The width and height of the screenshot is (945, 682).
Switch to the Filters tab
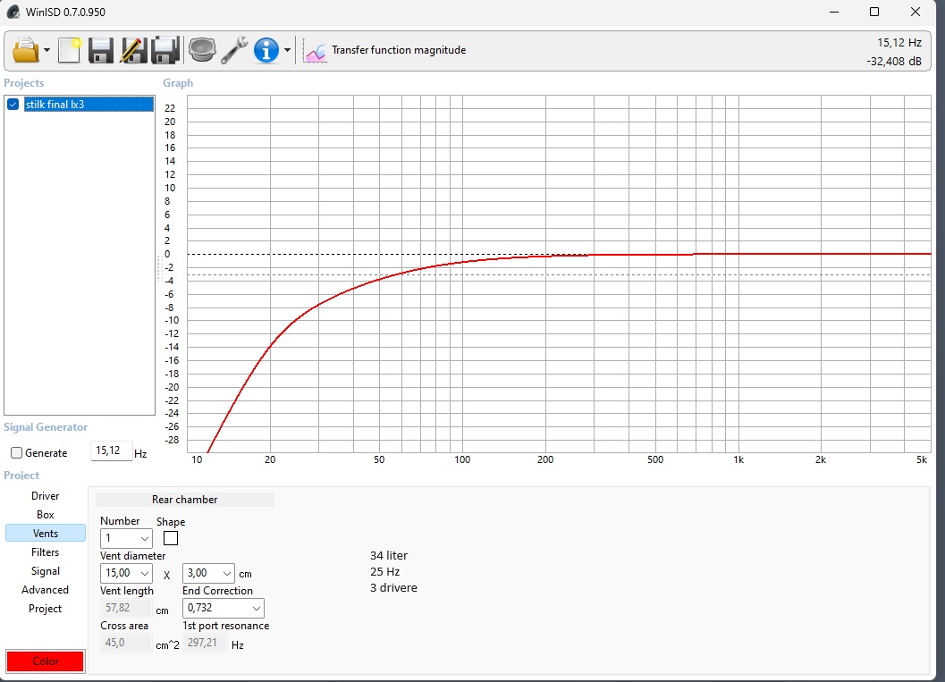(x=46, y=551)
